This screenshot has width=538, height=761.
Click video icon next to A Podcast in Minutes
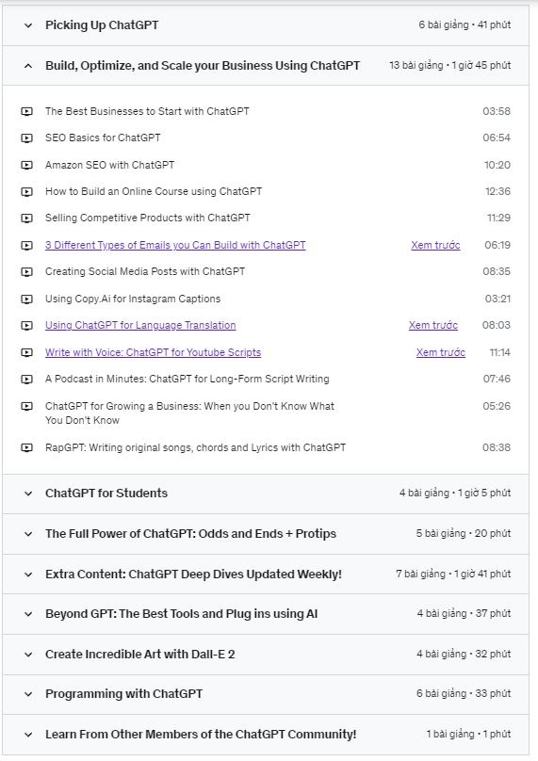tap(26, 379)
